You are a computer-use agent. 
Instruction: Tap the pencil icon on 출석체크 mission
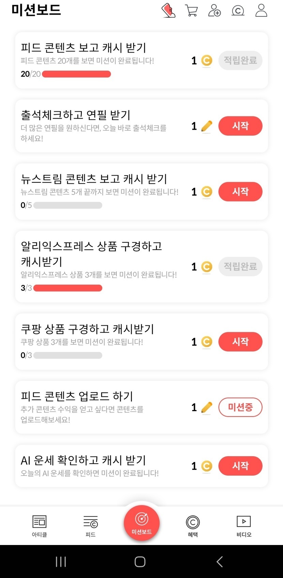tap(207, 126)
